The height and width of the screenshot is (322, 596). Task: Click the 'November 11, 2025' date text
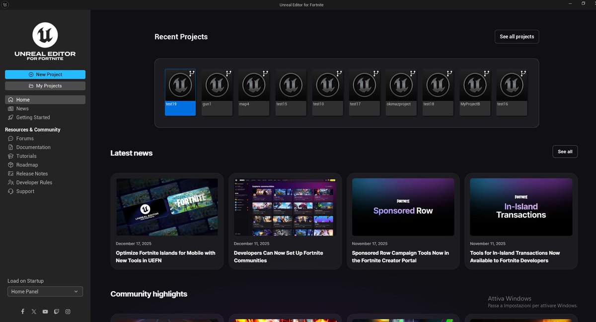[x=488, y=244]
